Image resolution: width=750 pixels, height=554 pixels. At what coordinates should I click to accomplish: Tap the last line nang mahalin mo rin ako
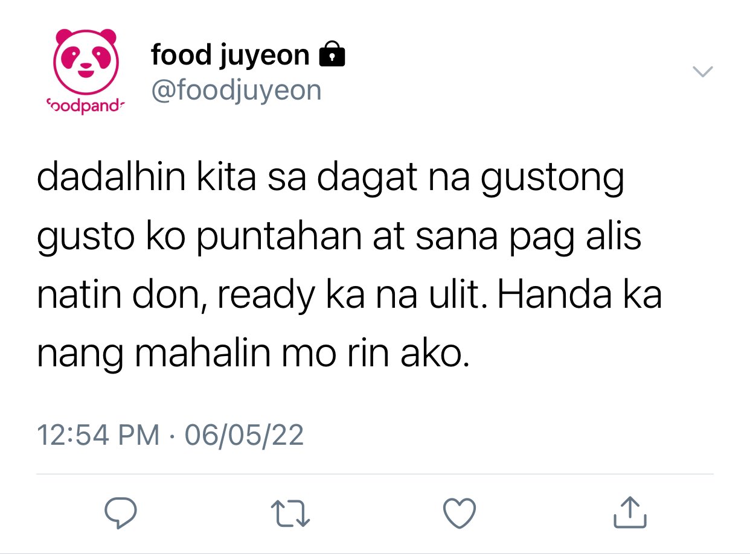coord(253,355)
